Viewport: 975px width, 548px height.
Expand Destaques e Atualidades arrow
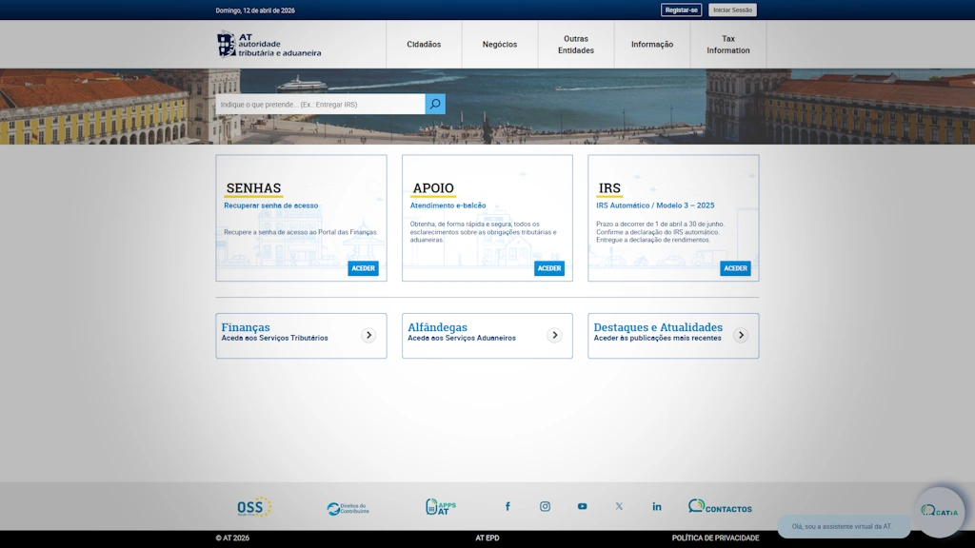pyautogui.click(x=741, y=336)
